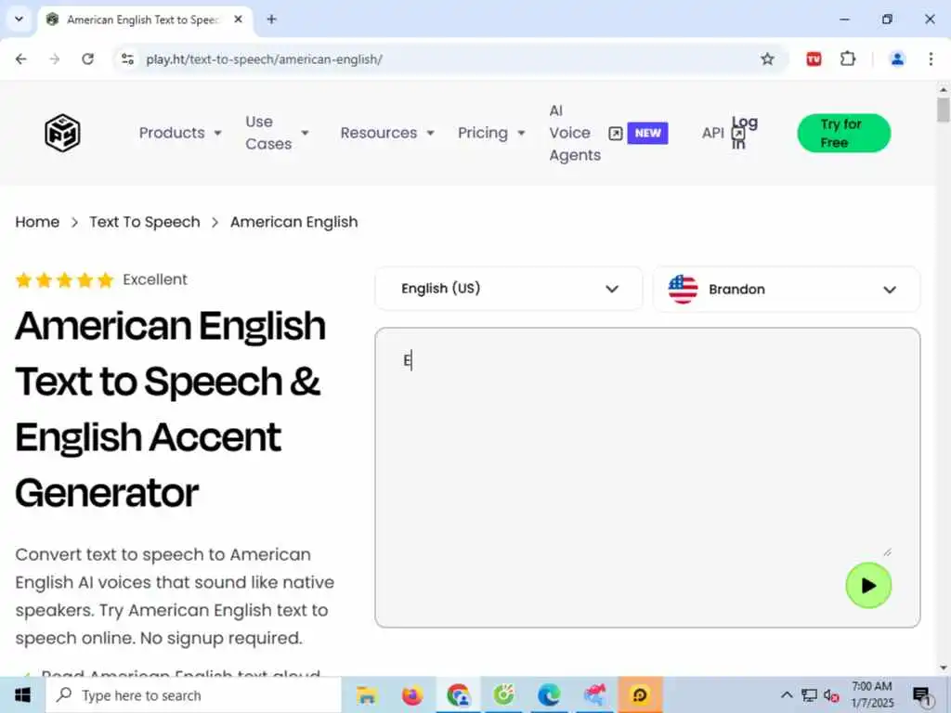Play the generated speech with green button

pos(868,585)
